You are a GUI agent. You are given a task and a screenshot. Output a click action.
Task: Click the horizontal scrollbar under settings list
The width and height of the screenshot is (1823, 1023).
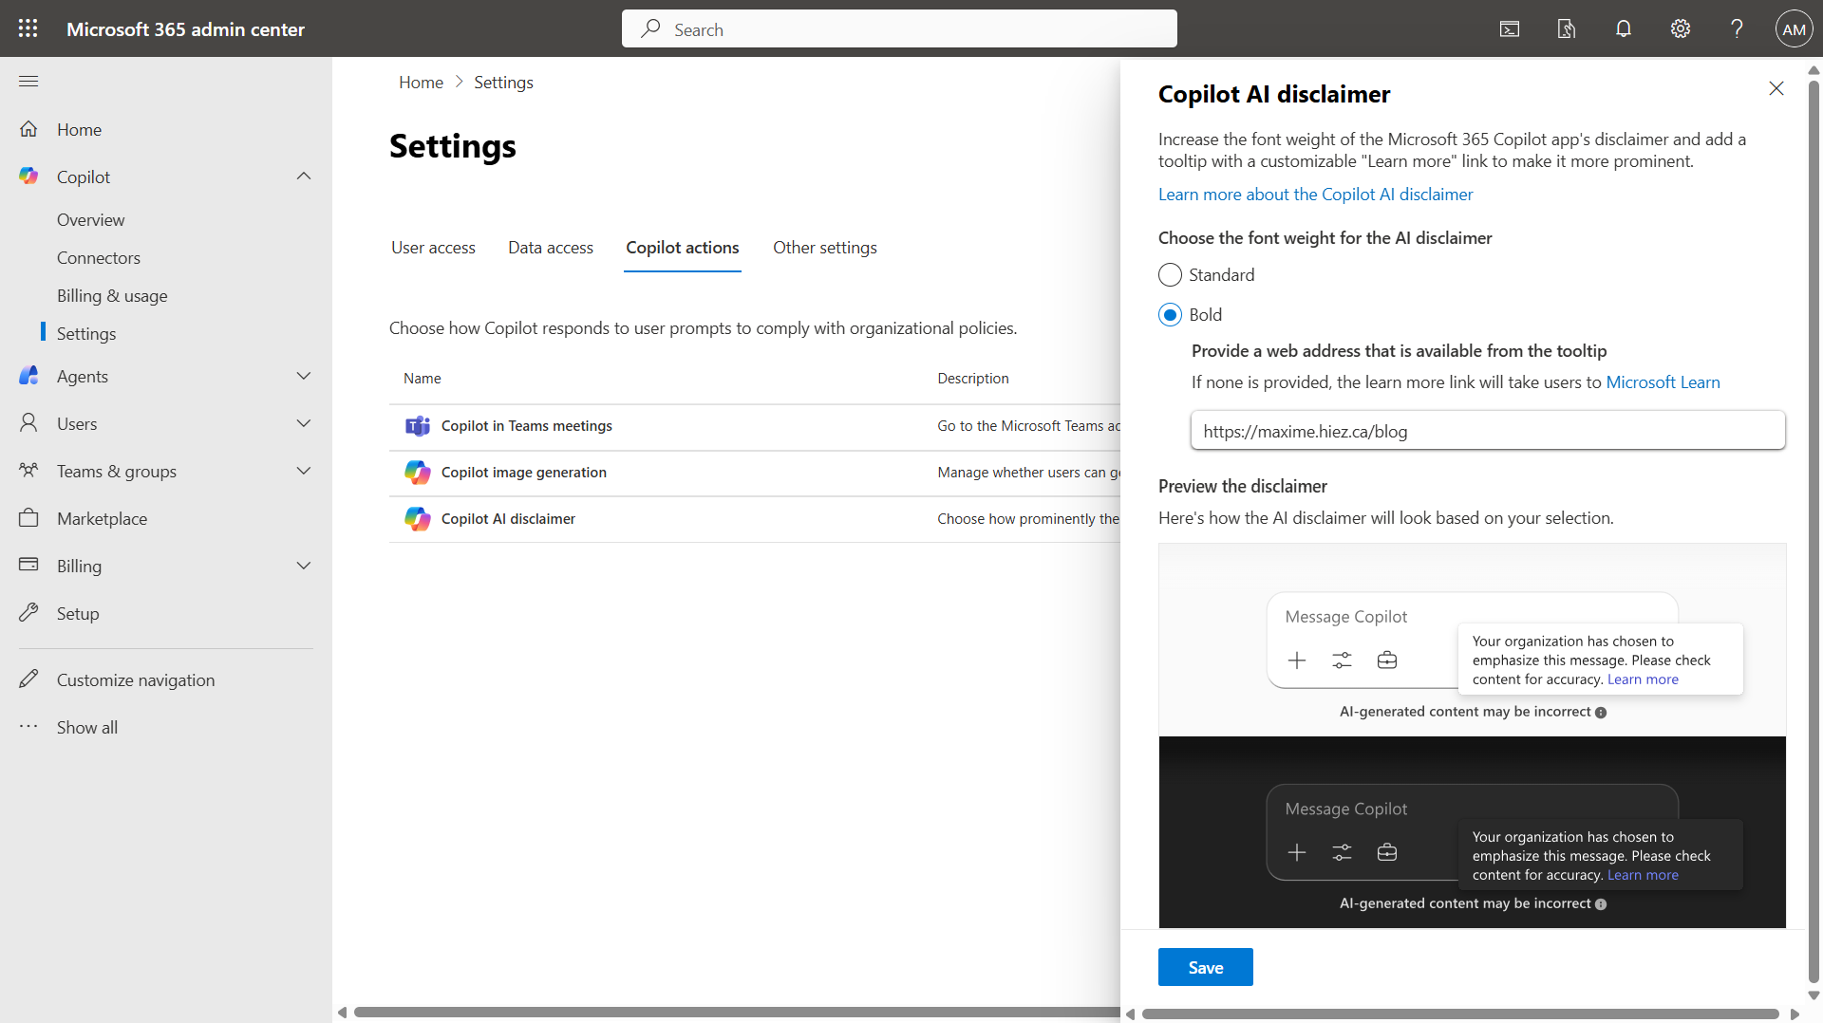coord(731,1013)
